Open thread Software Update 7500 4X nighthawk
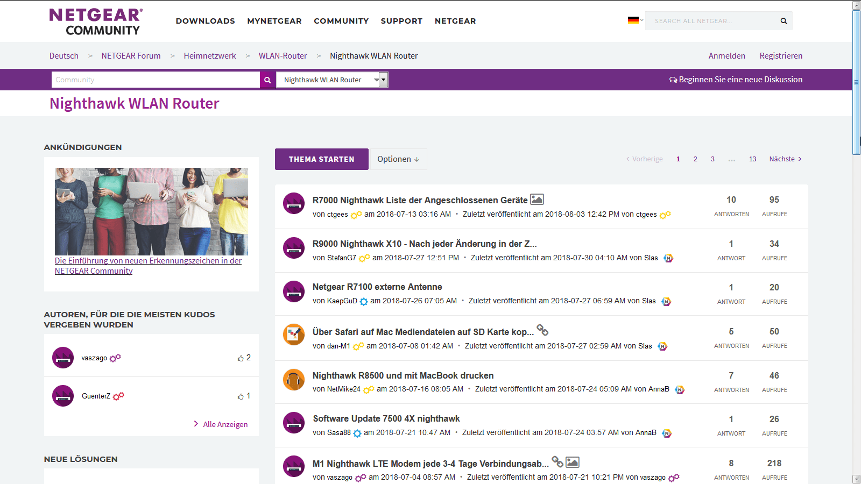The width and height of the screenshot is (861, 484). coord(386,418)
